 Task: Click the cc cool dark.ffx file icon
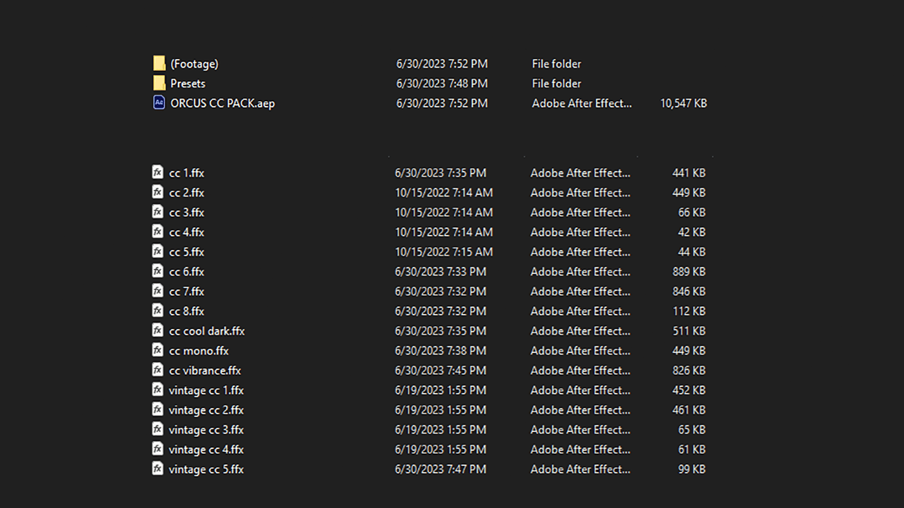[158, 330]
